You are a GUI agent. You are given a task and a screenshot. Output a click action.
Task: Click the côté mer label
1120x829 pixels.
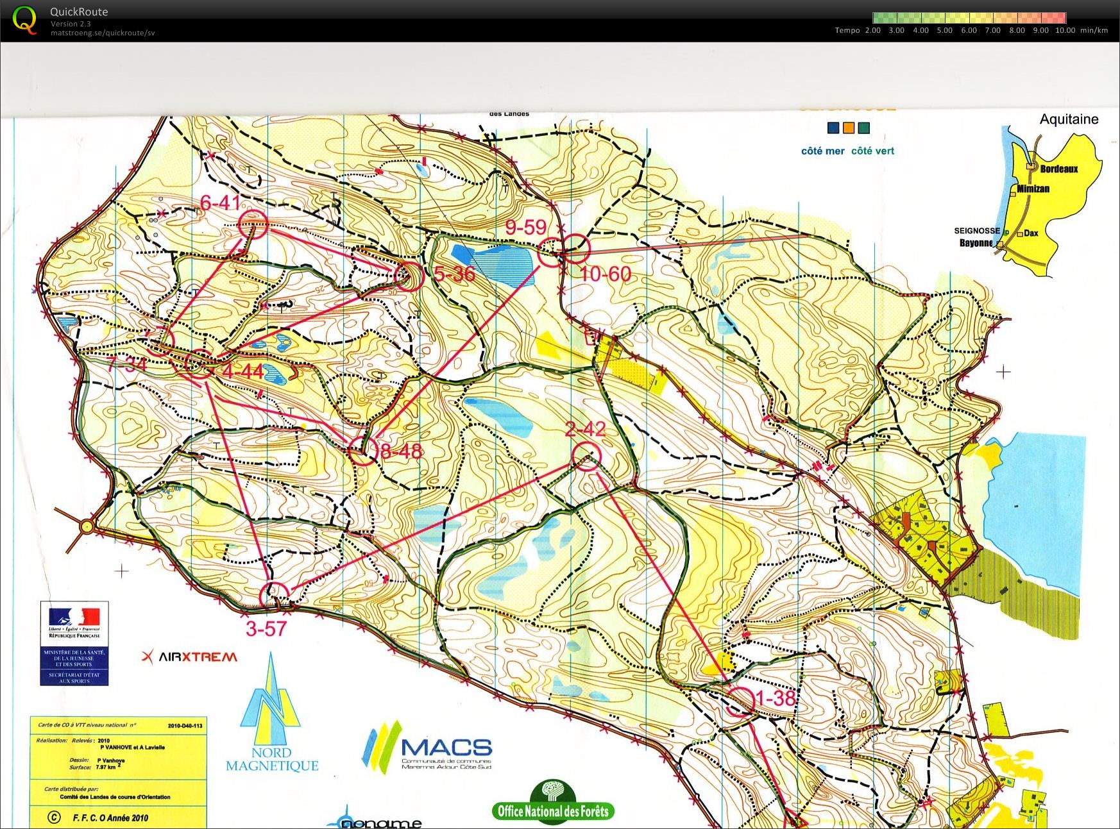pyautogui.click(x=823, y=151)
